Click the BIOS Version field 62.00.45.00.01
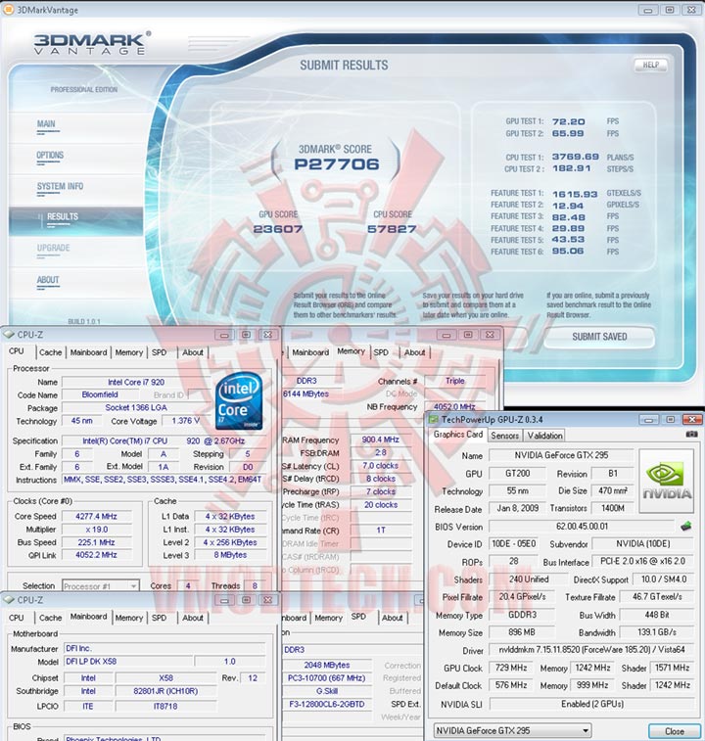The width and height of the screenshot is (705, 741). click(x=582, y=527)
